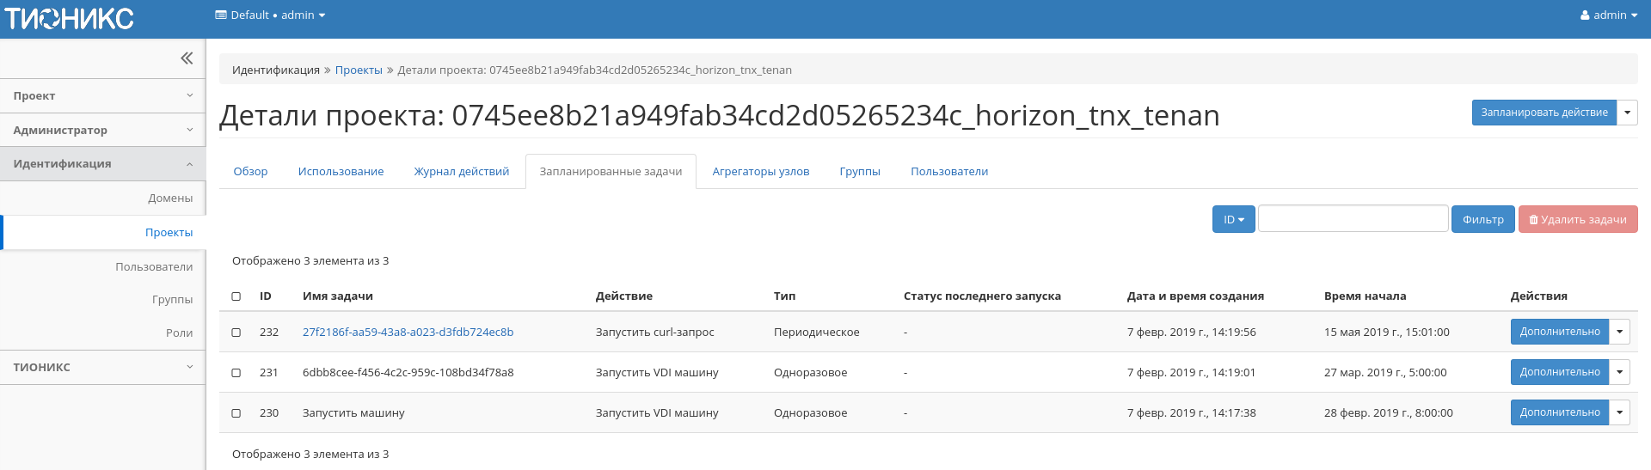Screen dimensions: 1651x470
Task: Expand the Проект sidebar section
Action: coord(102,96)
